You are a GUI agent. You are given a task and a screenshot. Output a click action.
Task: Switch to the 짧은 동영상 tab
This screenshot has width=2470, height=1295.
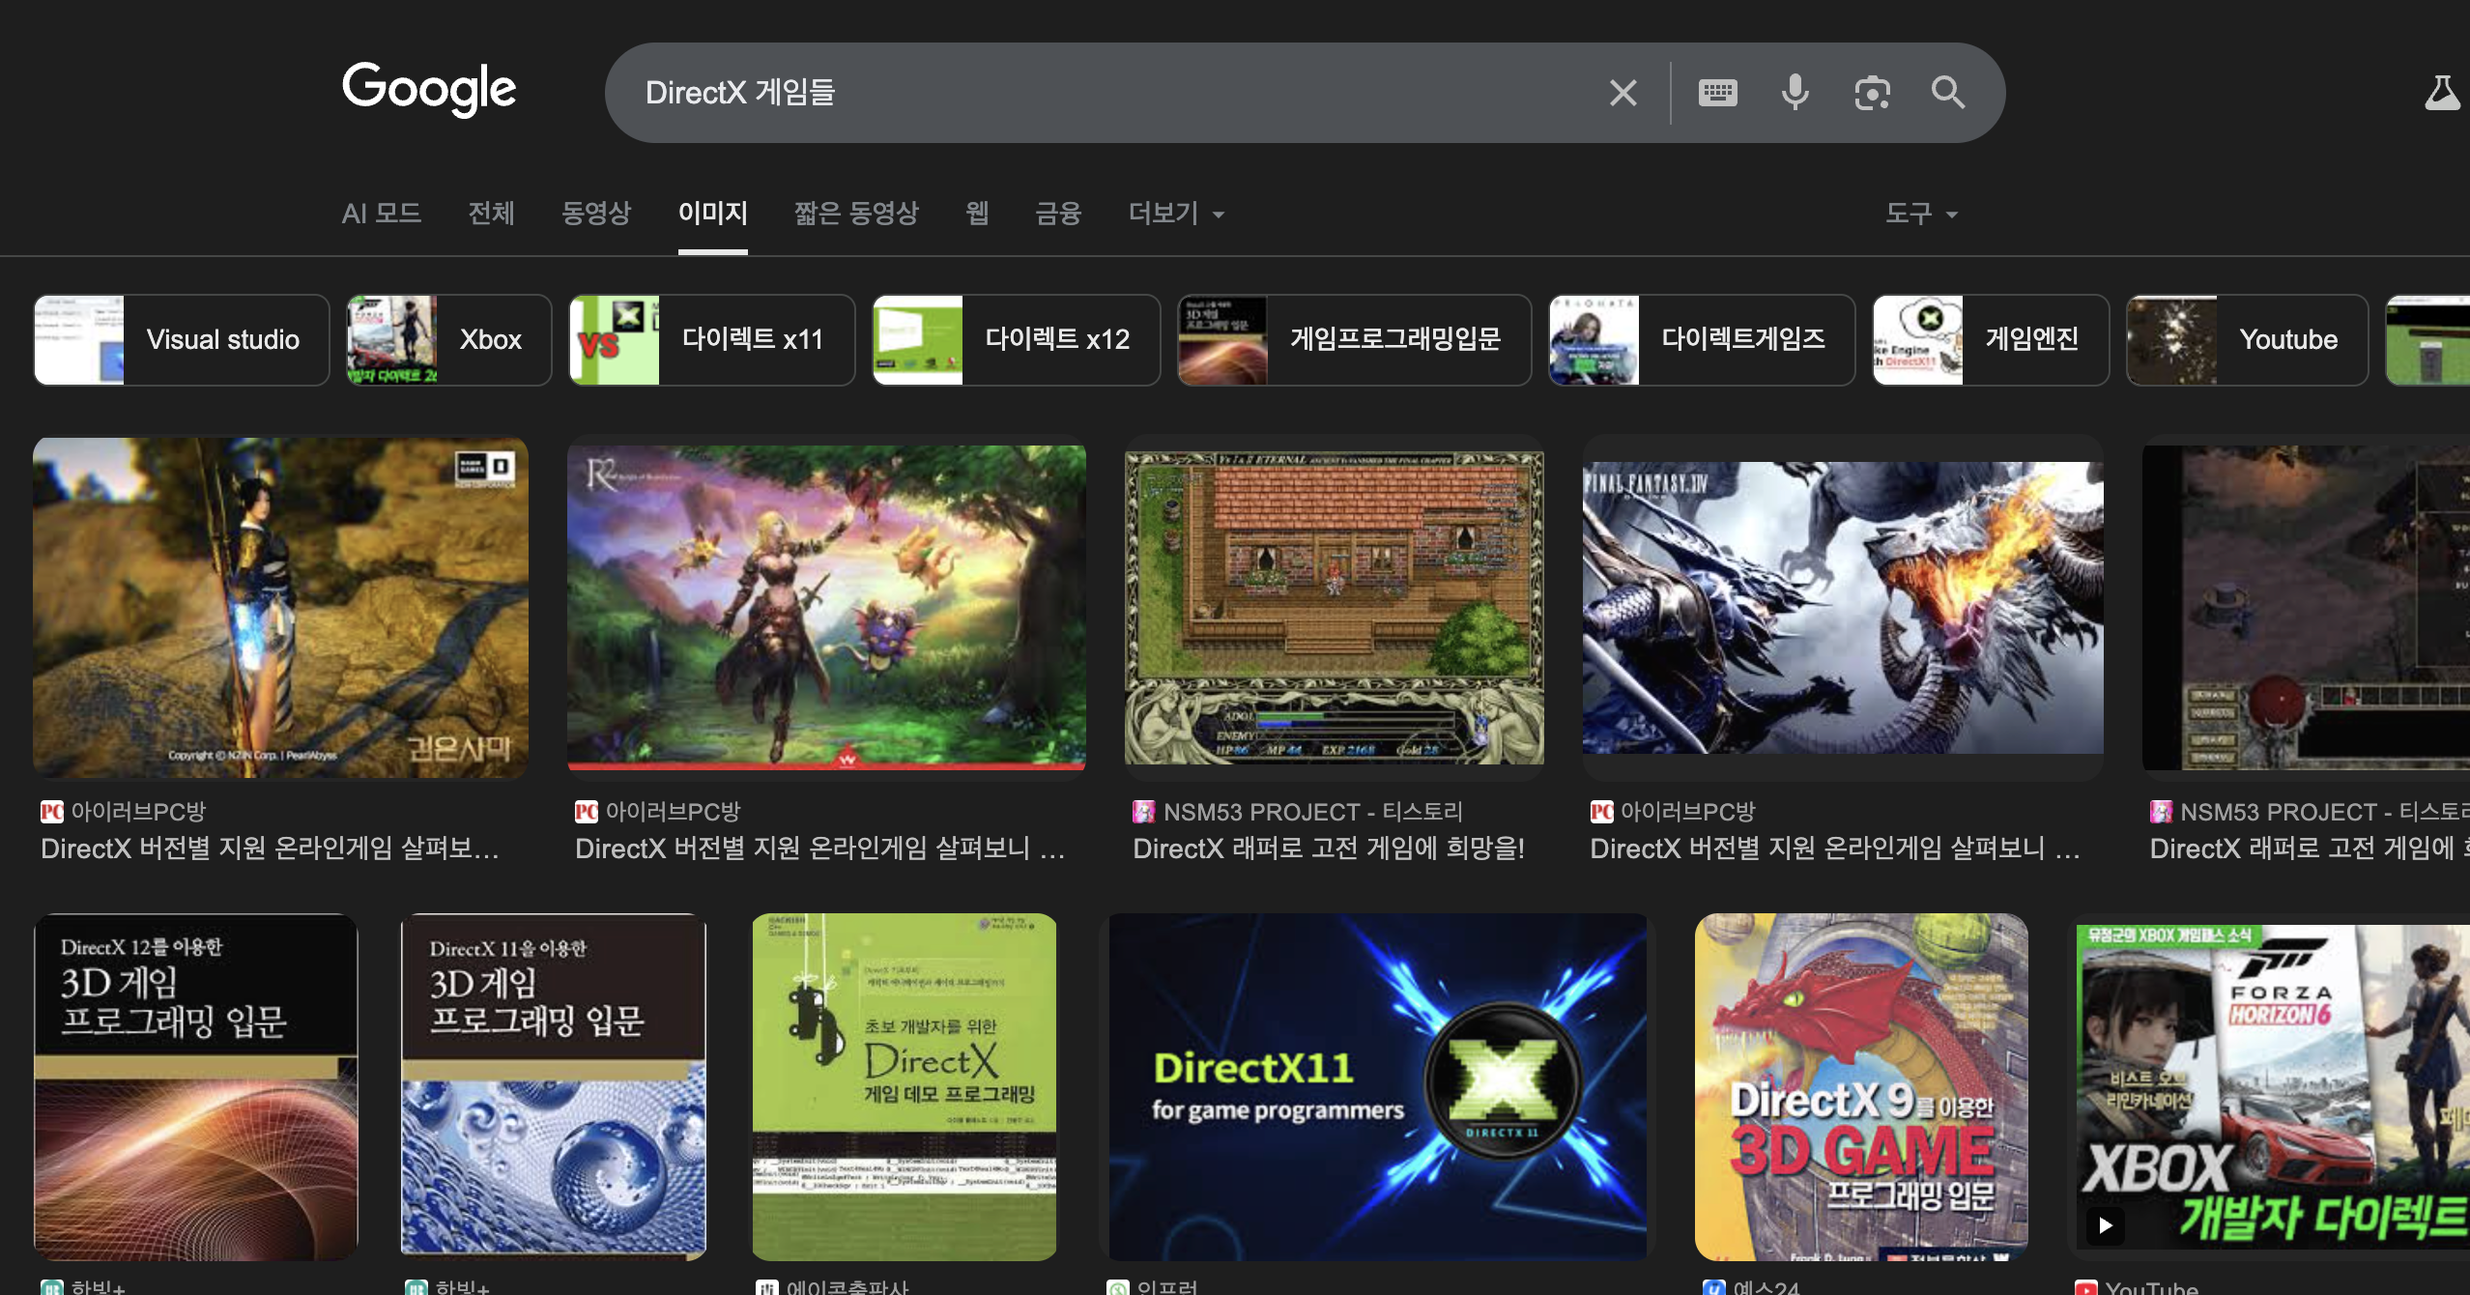pyautogui.click(x=856, y=213)
